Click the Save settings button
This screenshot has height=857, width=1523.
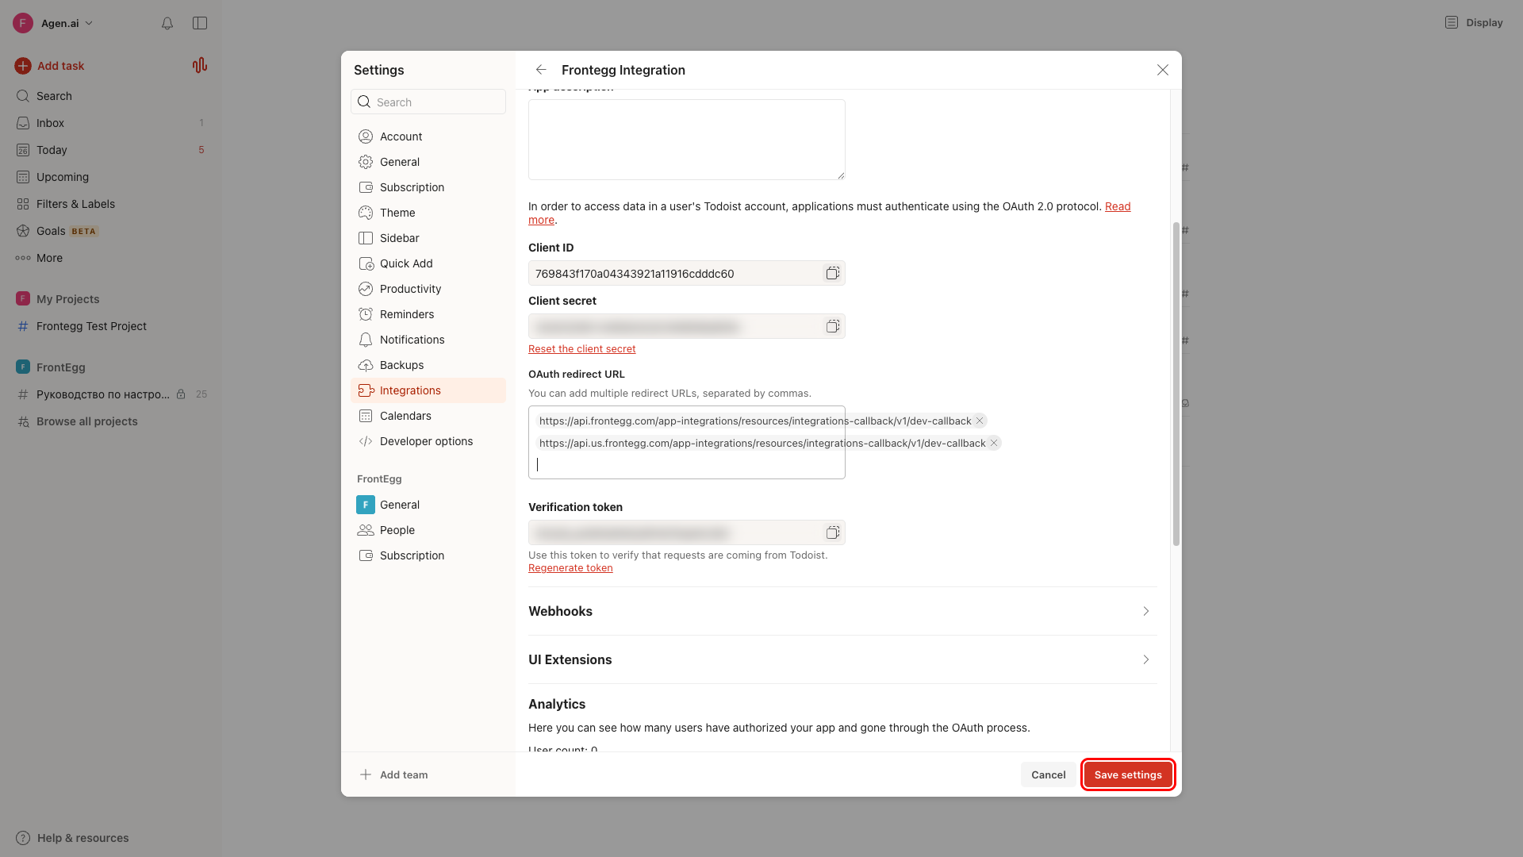point(1128,774)
